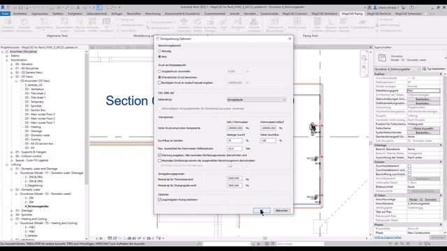Select 3D - Ventilation view in project browser
The height and width of the screenshot is (251, 447).
[x=34, y=89]
